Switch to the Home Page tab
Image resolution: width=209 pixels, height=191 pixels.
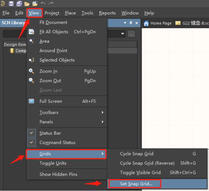click(x=158, y=23)
